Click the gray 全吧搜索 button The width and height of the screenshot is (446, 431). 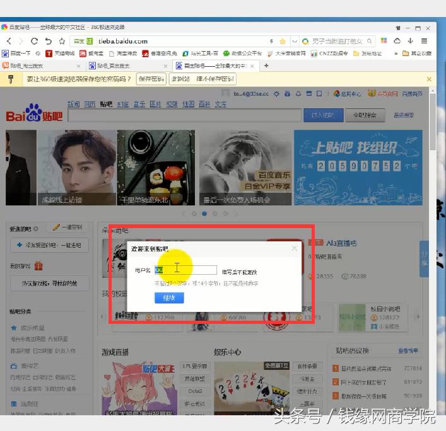tap(365, 115)
